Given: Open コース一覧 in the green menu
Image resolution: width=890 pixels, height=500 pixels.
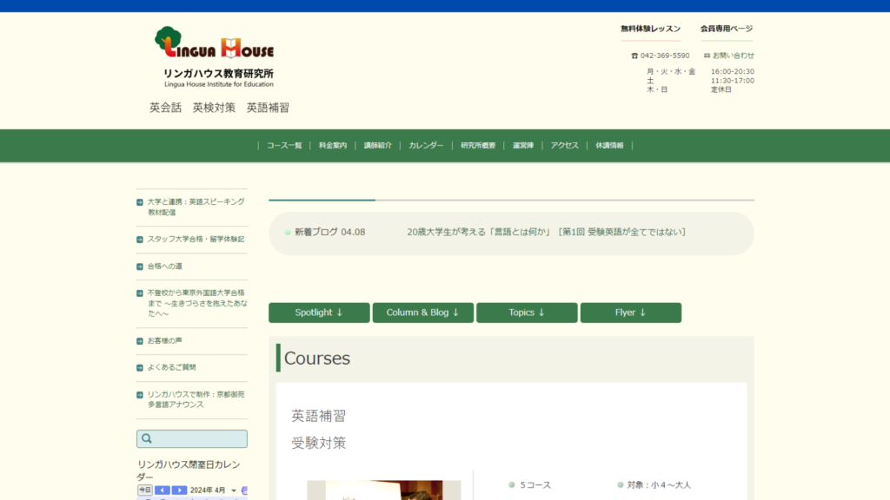Looking at the screenshot, I should (x=284, y=146).
